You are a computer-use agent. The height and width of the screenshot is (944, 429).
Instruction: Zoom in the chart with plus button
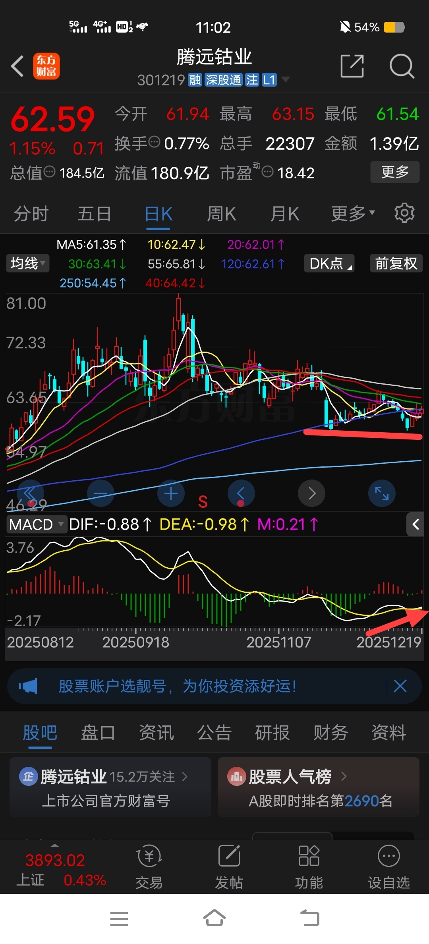click(171, 493)
